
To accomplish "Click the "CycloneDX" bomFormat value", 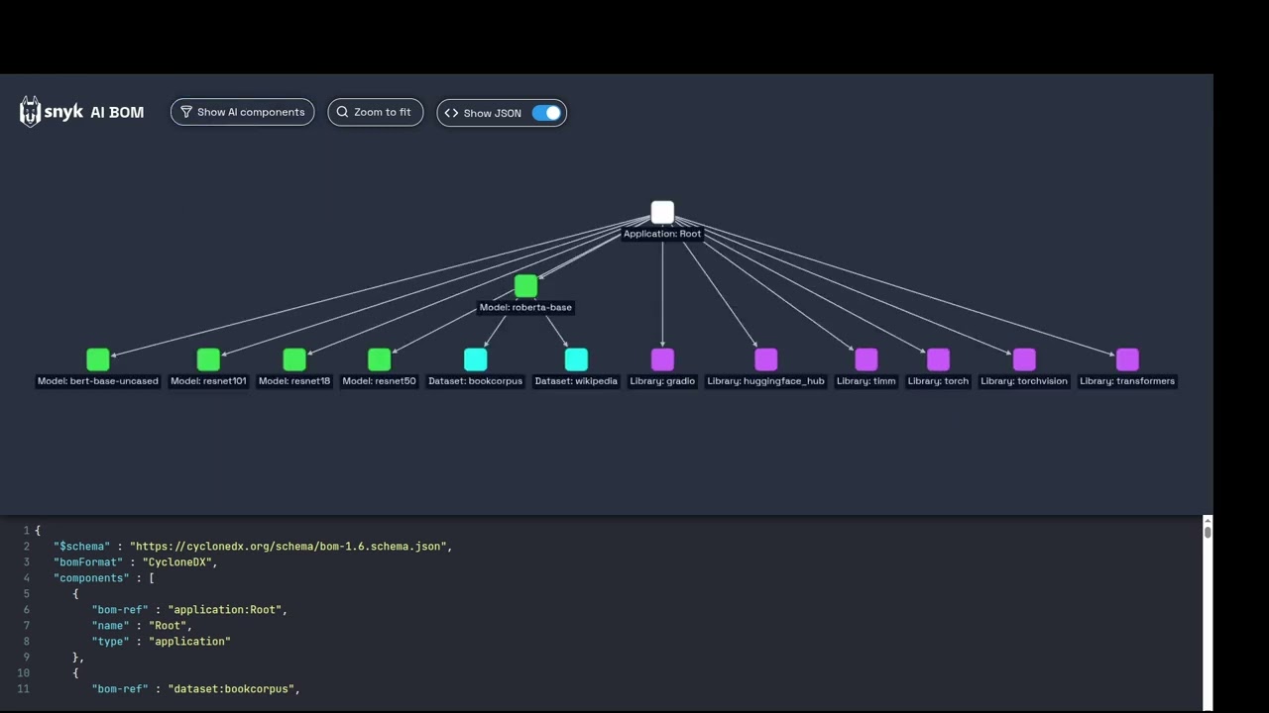I will pyautogui.click(x=178, y=562).
